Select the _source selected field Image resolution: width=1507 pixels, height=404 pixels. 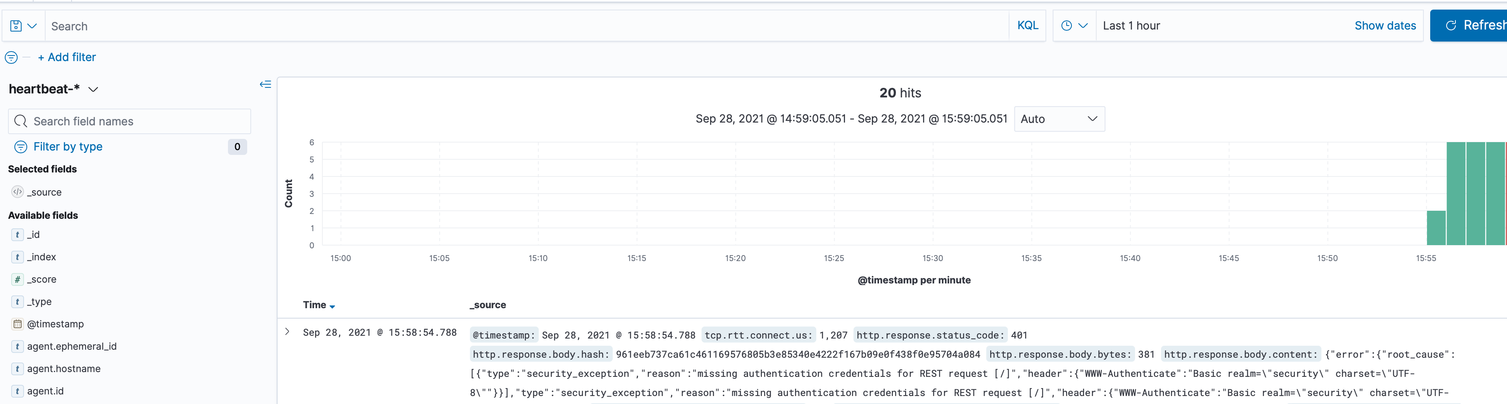pos(44,192)
